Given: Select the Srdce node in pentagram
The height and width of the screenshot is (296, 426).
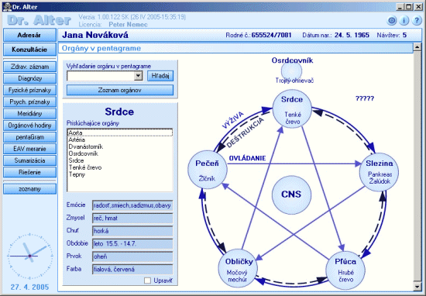Looking at the screenshot, I should 292,108.
